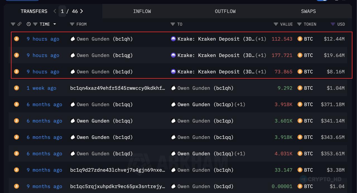Click the page number field showing 1
The width and height of the screenshot is (357, 193).
pyautogui.click(x=62, y=11)
